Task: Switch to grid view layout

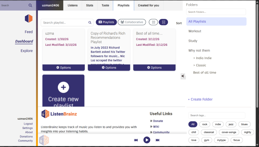Action: tap(154, 22)
